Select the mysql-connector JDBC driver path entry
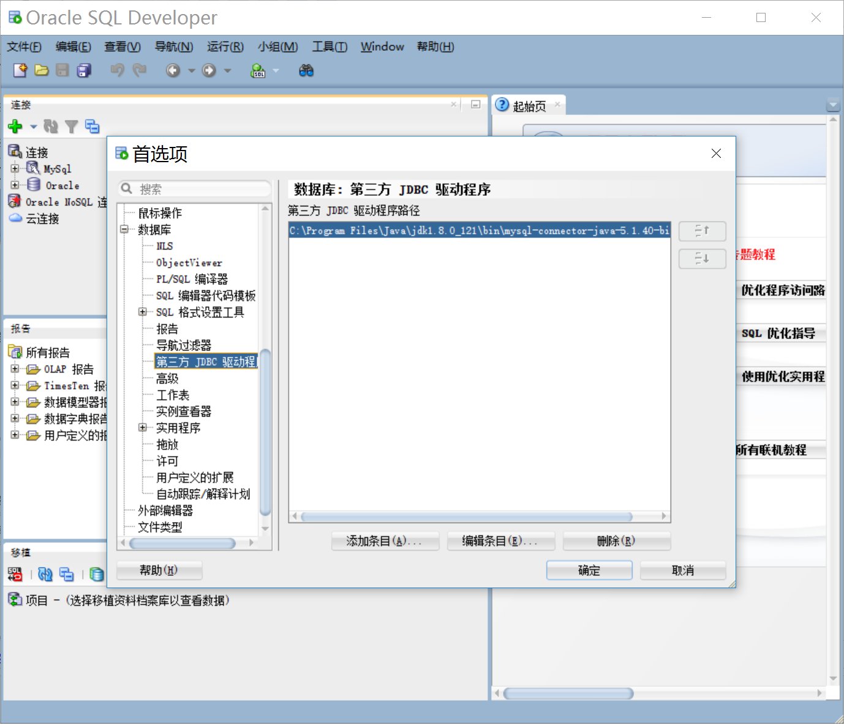844x724 pixels. click(x=480, y=231)
